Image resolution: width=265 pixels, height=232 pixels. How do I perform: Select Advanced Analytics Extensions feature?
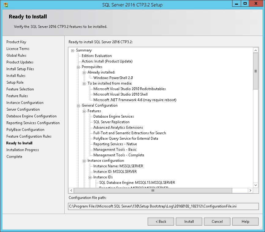click(118, 127)
